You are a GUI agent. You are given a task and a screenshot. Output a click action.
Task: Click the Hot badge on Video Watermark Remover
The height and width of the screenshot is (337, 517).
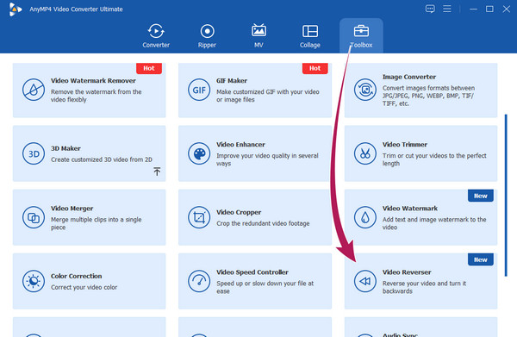click(x=149, y=68)
